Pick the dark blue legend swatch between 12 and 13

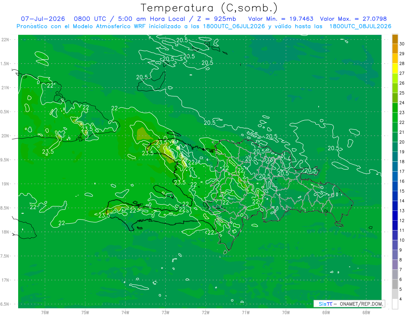395,215
